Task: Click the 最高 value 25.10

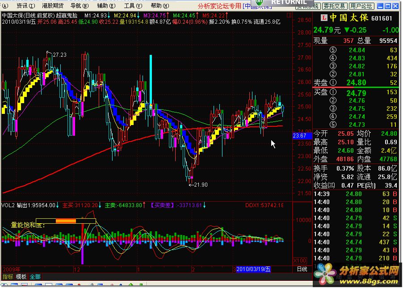Action: 346,142
